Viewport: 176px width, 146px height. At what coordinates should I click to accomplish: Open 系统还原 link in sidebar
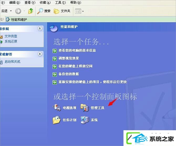(11, 41)
